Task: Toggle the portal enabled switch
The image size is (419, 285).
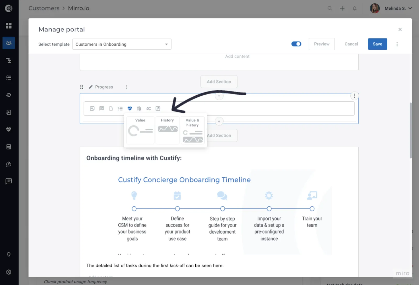Action: click(296, 44)
